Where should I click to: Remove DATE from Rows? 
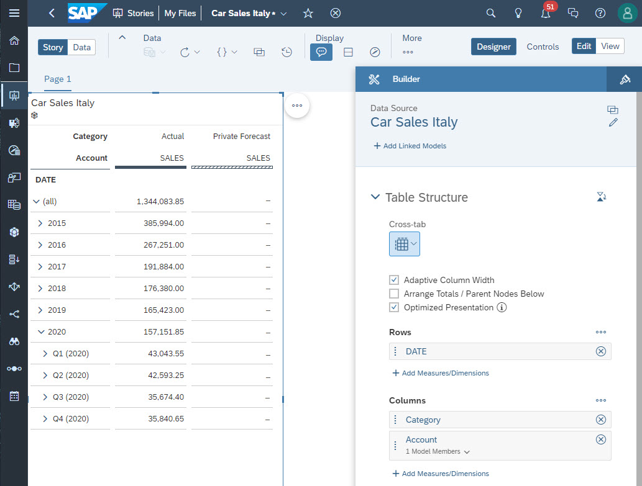pyautogui.click(x=600, y=351)
